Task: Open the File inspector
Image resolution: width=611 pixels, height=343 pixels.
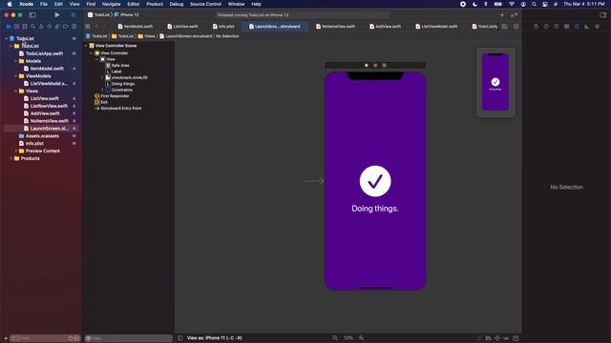Action: (537, 27)
